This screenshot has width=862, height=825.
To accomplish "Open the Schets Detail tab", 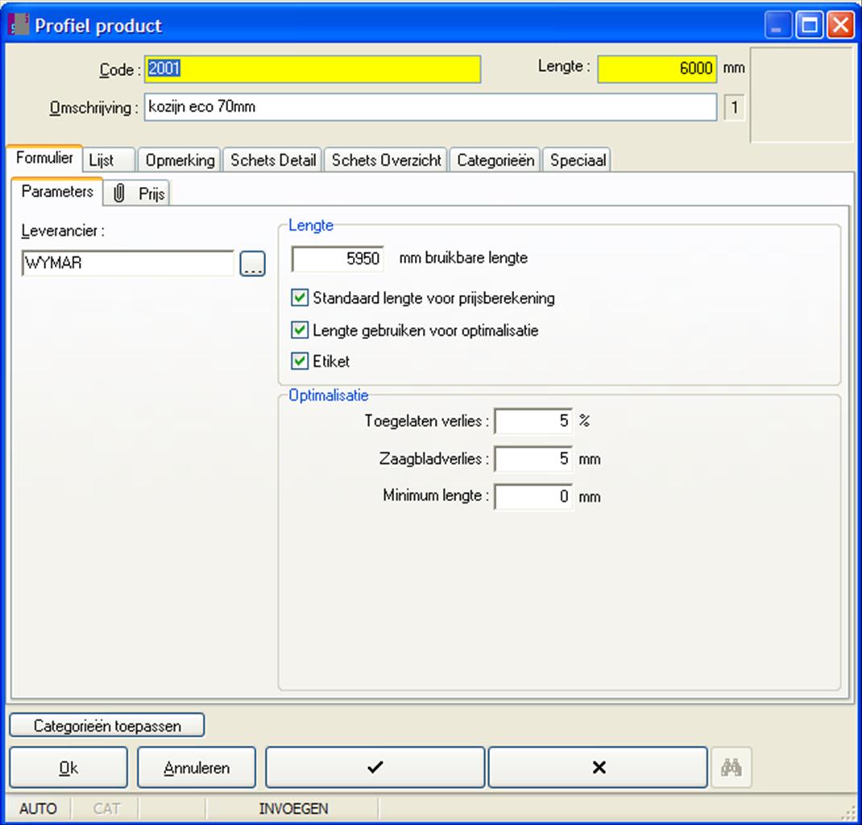I will (272, 160).
